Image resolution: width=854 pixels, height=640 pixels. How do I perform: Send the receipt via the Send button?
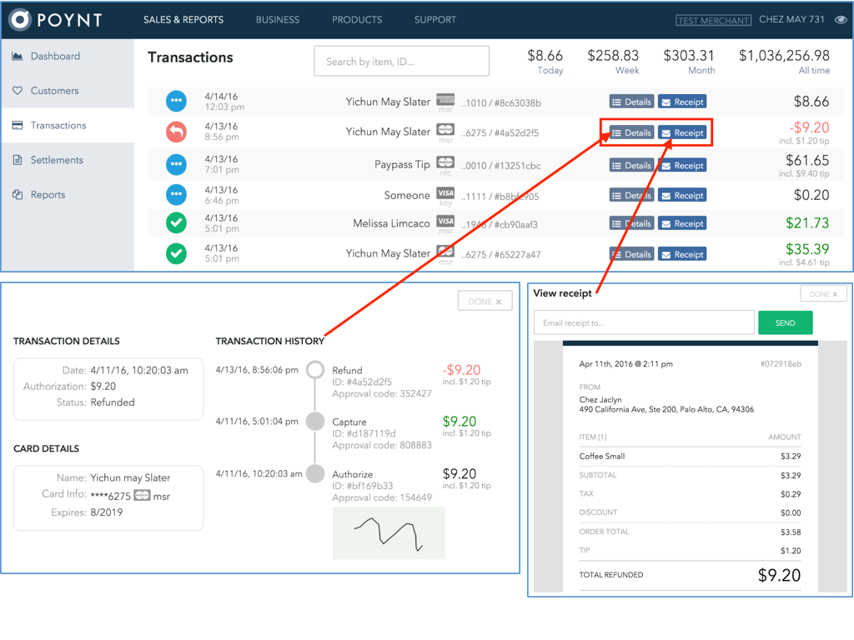(785, 322)
